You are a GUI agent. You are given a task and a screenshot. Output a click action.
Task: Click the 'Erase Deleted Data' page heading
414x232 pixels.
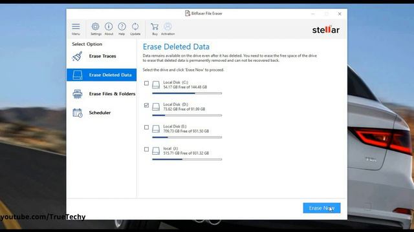(x=176, y=47)
